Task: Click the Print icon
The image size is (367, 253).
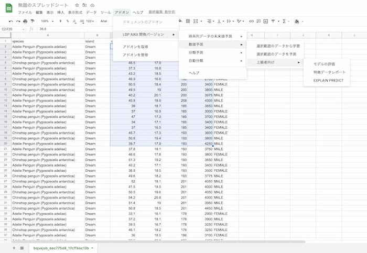Action: tap(25, 21)
